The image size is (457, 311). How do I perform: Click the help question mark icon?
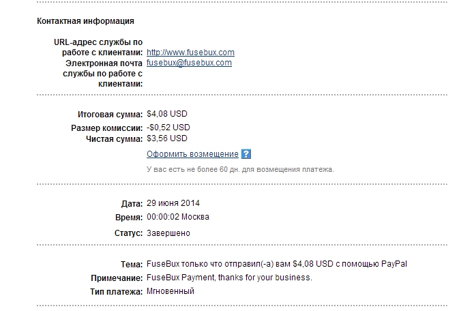[x=246, y=154]
